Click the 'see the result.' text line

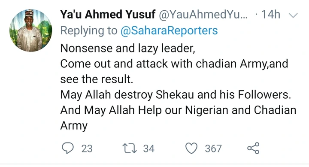click(97, 79)
